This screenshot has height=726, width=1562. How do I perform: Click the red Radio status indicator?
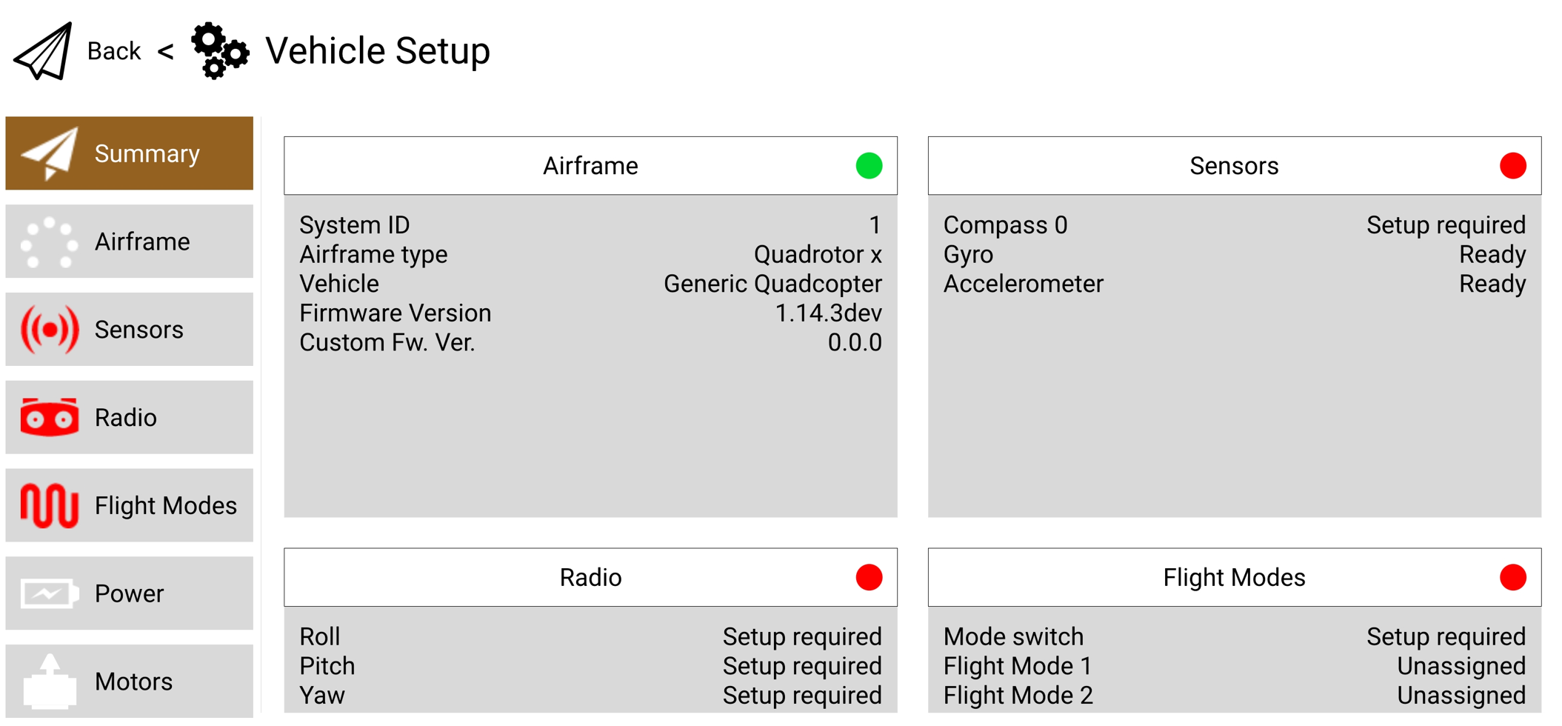pyautogui.click(x=869, y=577)
